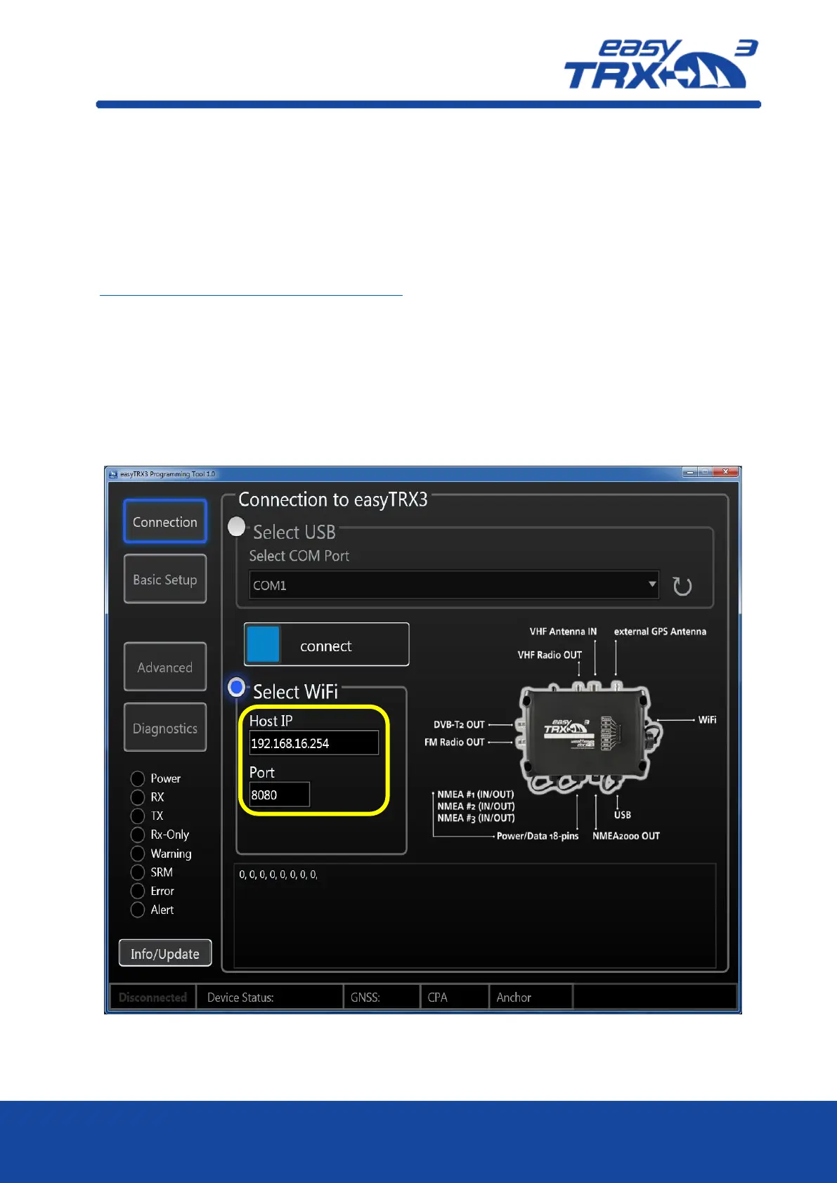The image size is (837, 1183).
Task: Click the Info/Update button
Action: (x=165, y=953)
